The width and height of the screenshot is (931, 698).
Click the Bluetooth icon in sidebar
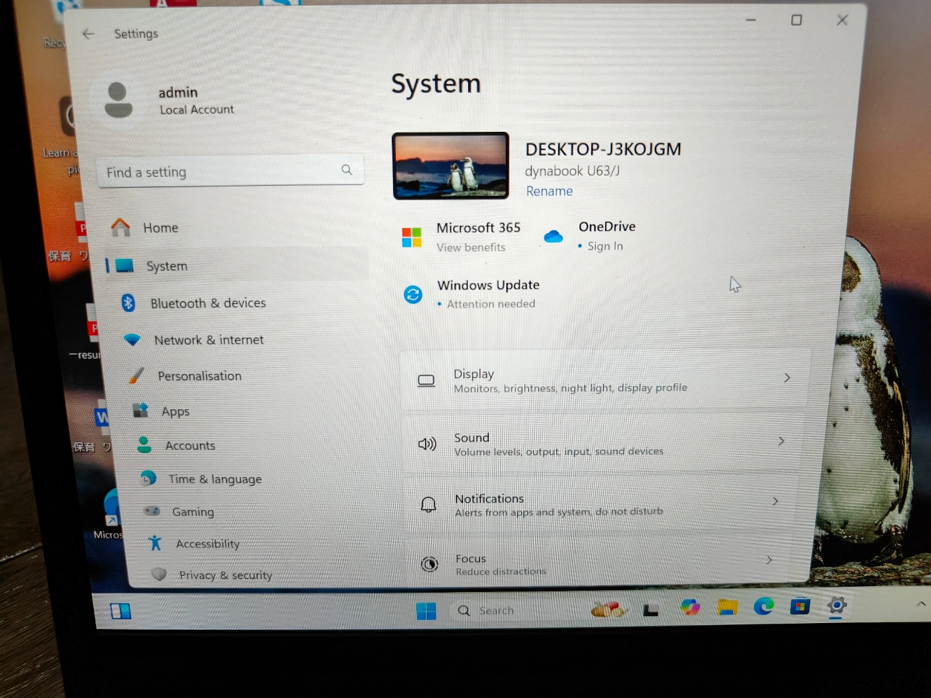click(128, 302)
